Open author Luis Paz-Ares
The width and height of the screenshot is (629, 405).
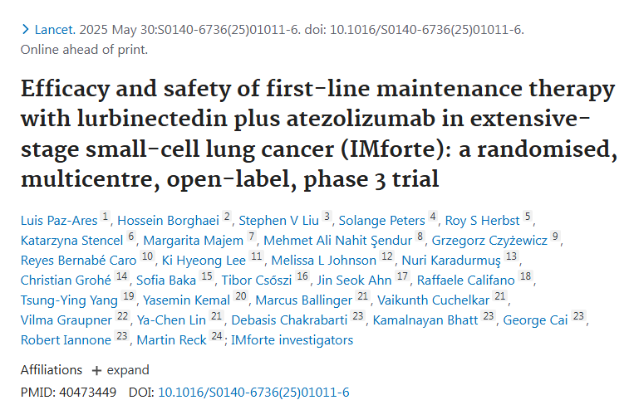pyautogui.click(x=59, y=220)
